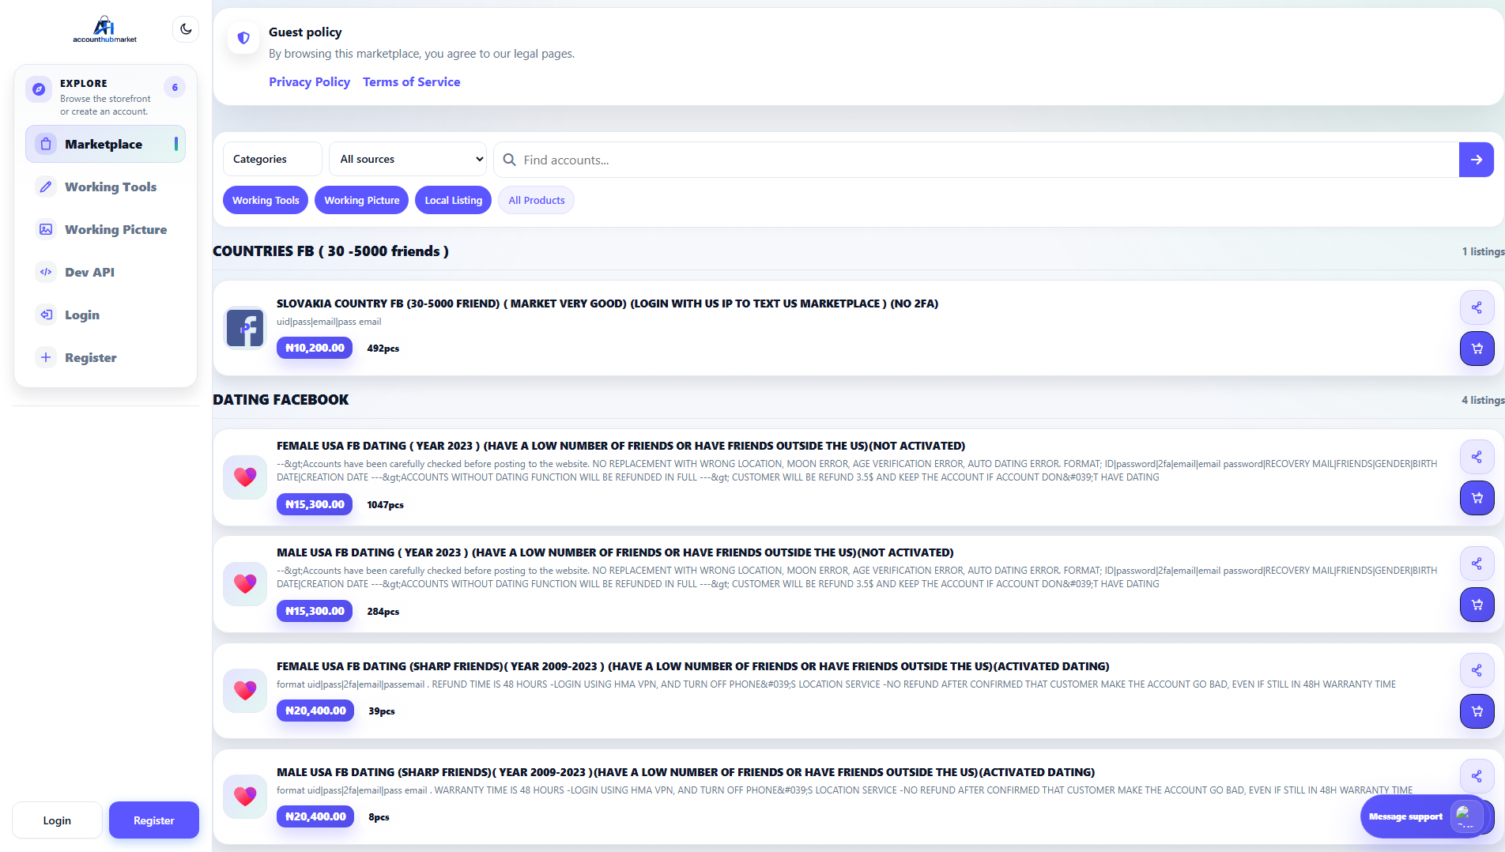Click the Categories button
The width and height of the screenshot is (1505, 852).
point(272,159)
